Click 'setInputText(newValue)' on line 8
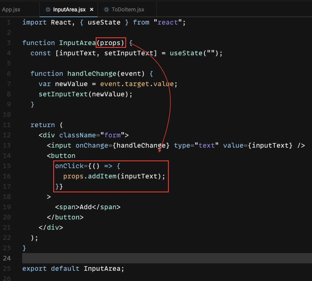Viewport: 312px width, 281px height. tap(84, 94)
